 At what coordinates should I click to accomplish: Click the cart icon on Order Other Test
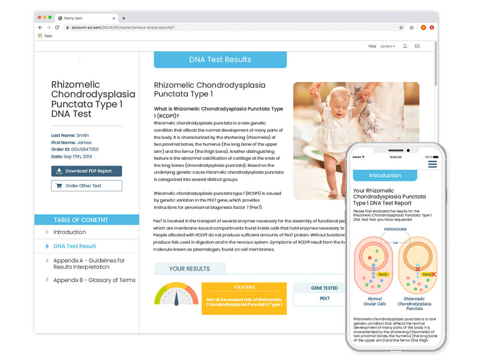pyautogui.click(x=59, y=186)
